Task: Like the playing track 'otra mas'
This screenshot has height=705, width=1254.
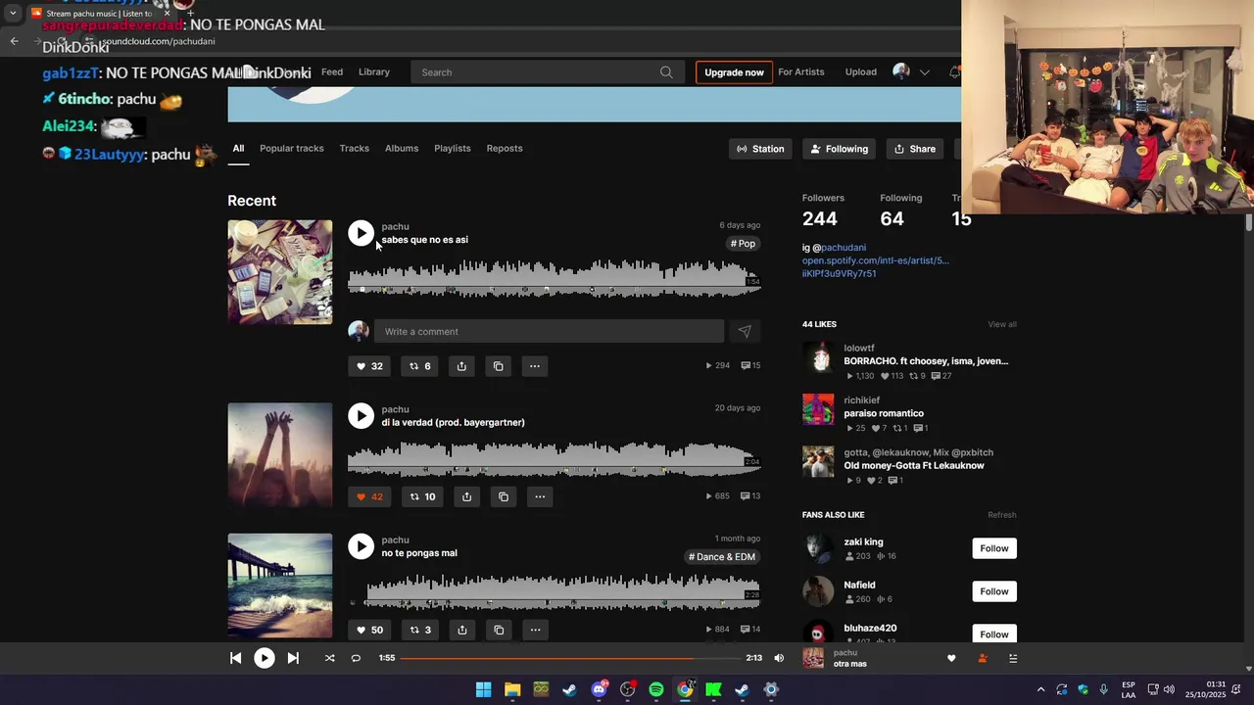Action: pyautogui.click(x=951, y=659)
